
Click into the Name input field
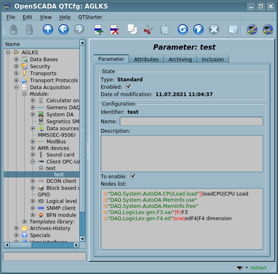point(191,121)
